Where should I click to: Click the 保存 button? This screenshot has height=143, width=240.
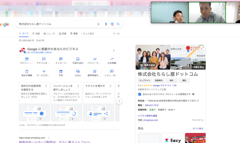tap(172, 80)
